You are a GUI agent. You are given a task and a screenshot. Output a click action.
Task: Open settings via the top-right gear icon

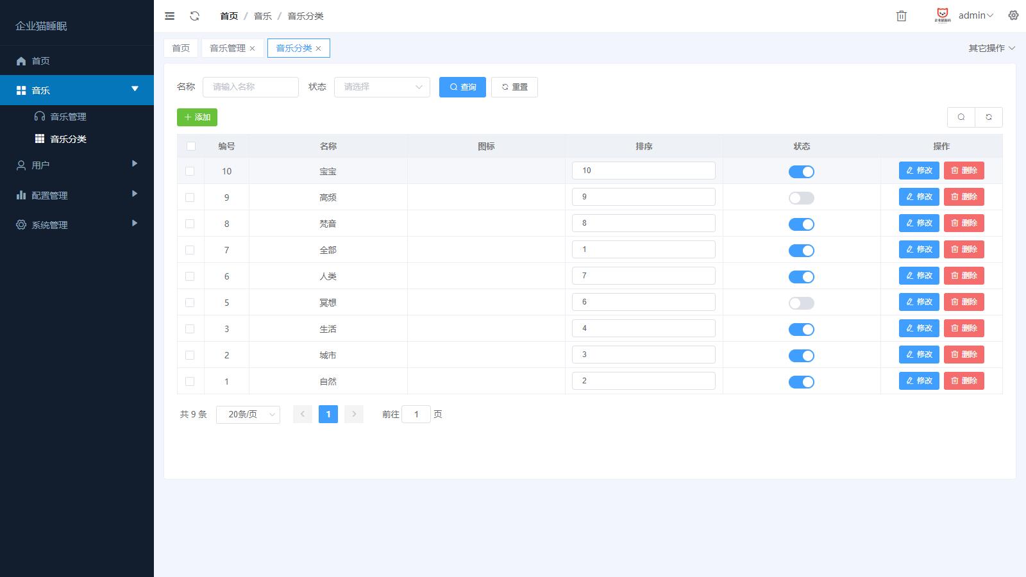click(x=1013, y=15)
